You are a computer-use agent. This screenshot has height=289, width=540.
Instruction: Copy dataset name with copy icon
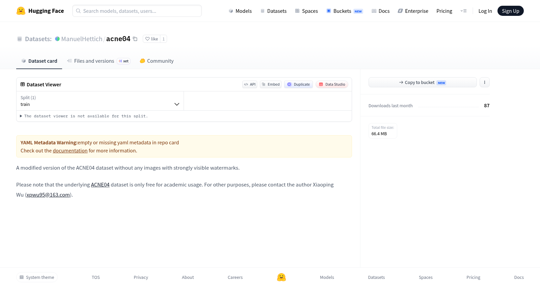coord(135,39)
